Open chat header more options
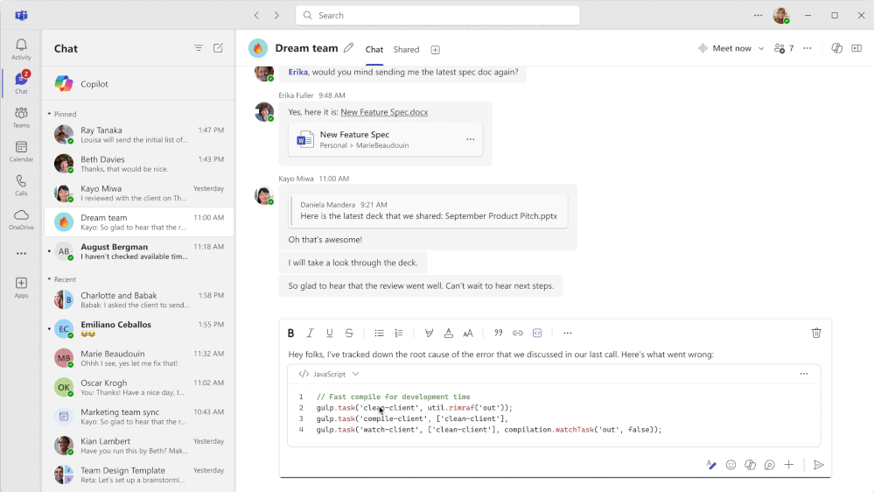Viewport: 874px width, 492px height. point(808,48)
